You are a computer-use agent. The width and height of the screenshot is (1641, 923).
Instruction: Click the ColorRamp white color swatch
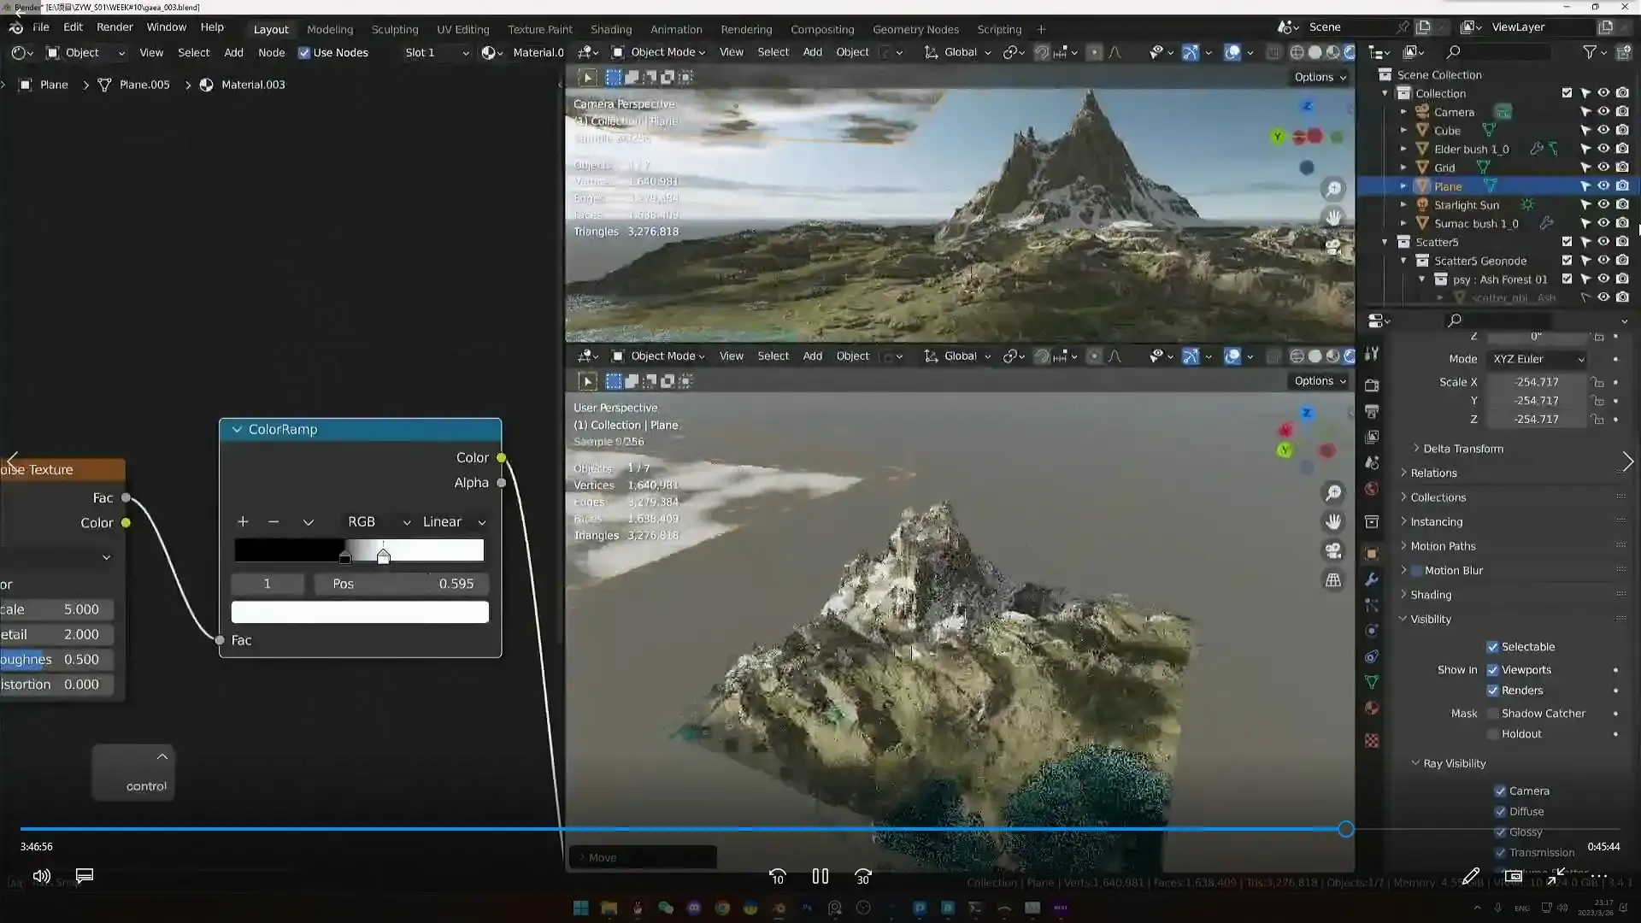coord(360,612)
